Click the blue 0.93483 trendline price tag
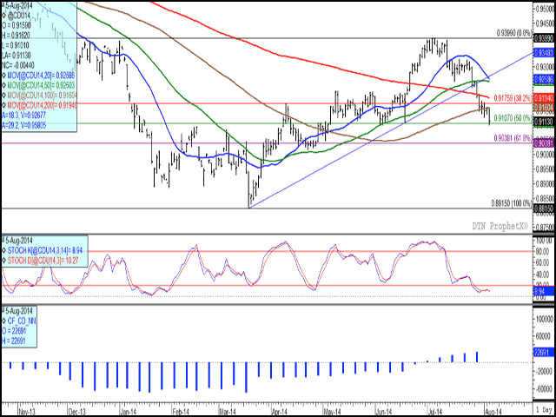The image size is (556, 417). coord(544,53)
